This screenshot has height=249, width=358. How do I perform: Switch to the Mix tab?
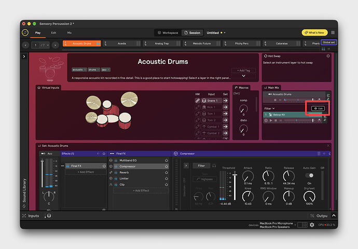click(70, 33)
